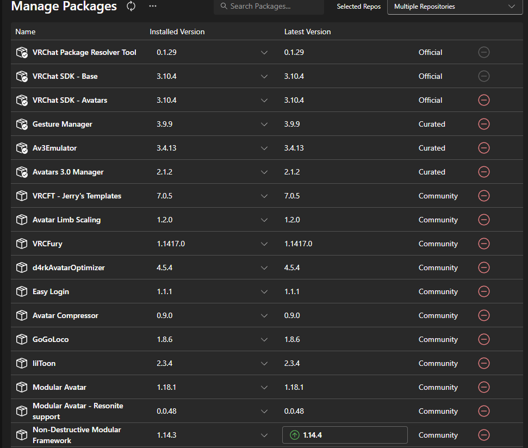Focus the Search Packages field
Image resolution: width=528 pixels, height=448 pixels.
point(269,7)
